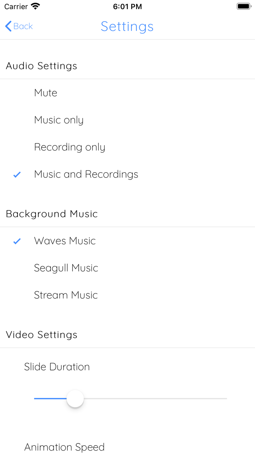This screenshot has height=454, width=255.
Task: Tap the battery status icon
Action: click(x=243, y=7)
